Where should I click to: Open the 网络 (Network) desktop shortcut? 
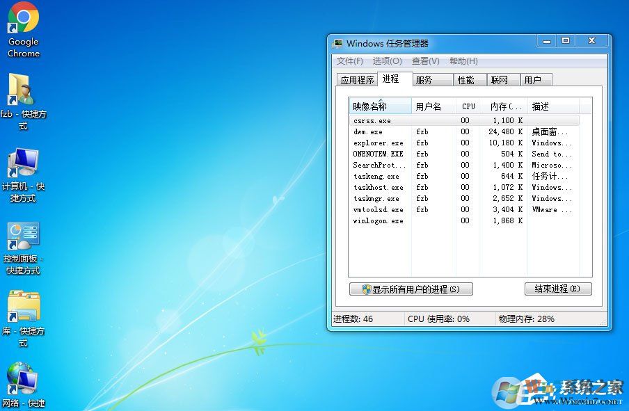point(23,381)
